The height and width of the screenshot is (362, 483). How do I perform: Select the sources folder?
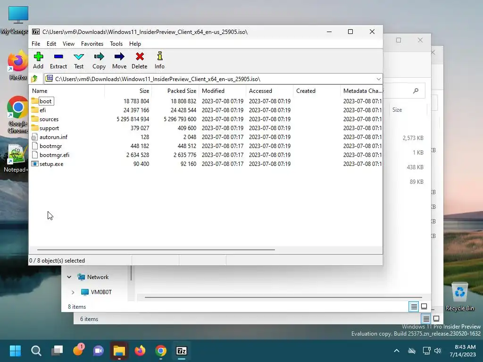49,119
